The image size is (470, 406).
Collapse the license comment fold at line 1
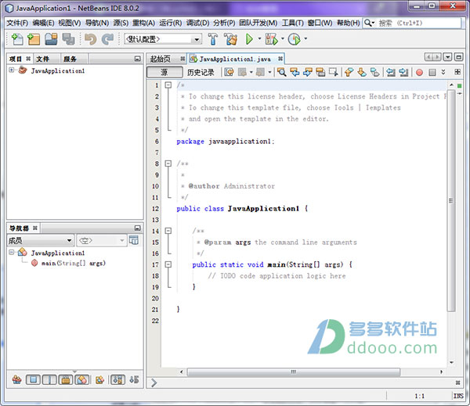(168, 85)
